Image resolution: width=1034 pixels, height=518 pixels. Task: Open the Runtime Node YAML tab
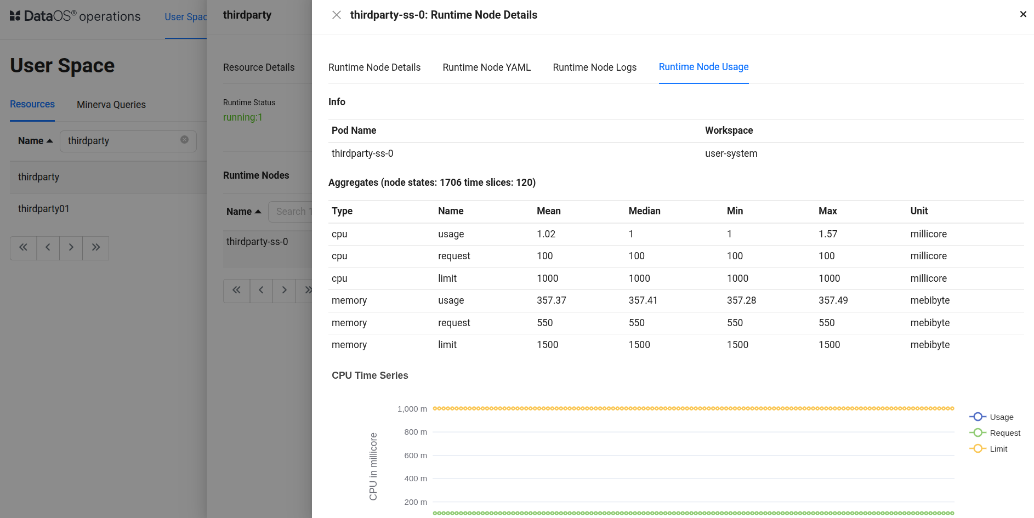coord(486,67)
